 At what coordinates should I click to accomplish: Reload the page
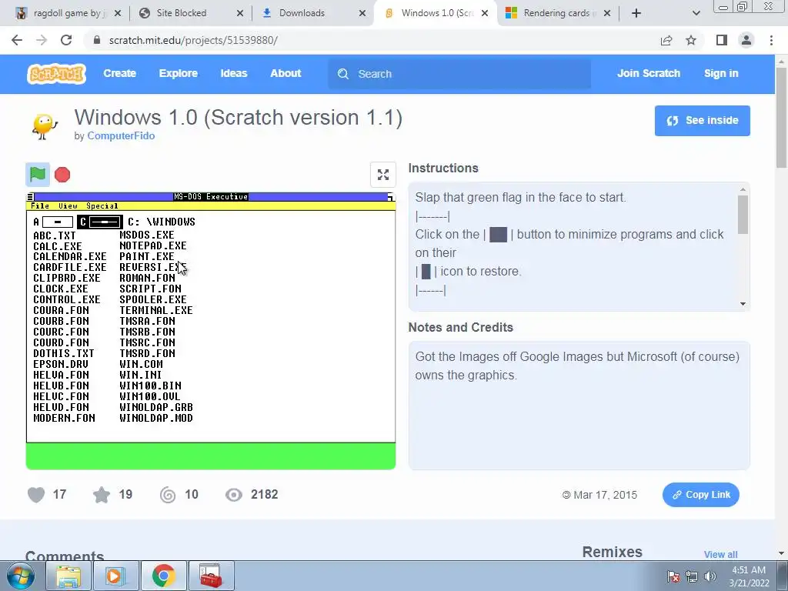66,40
